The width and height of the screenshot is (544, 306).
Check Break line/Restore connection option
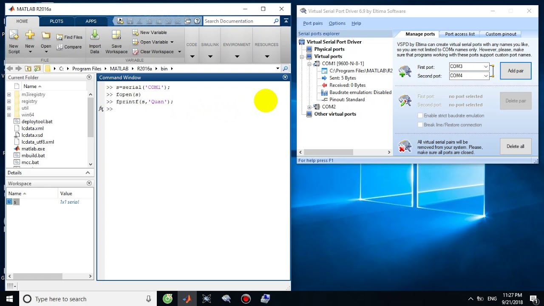[420, 125]
